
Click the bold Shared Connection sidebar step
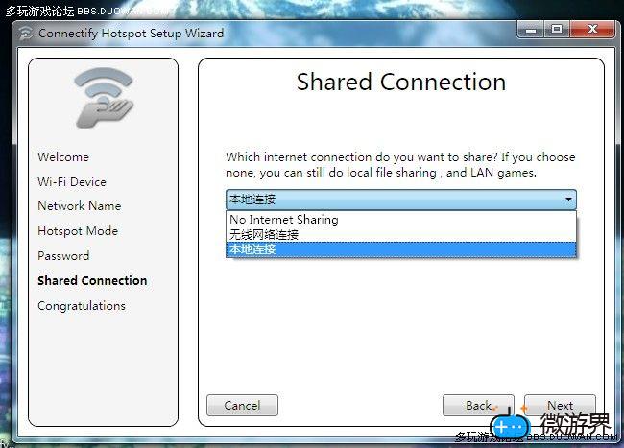[92, 281]
